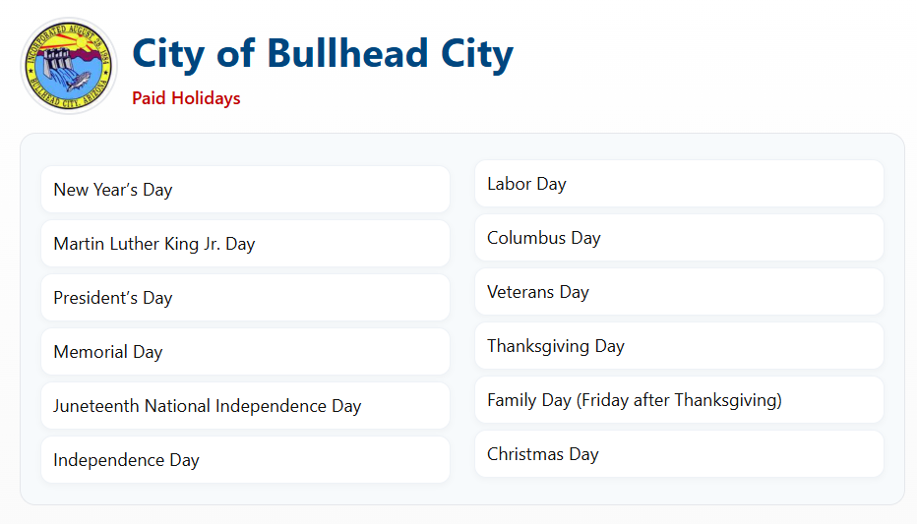Click the Bullhead City seal logo

[x=69, y=66]
